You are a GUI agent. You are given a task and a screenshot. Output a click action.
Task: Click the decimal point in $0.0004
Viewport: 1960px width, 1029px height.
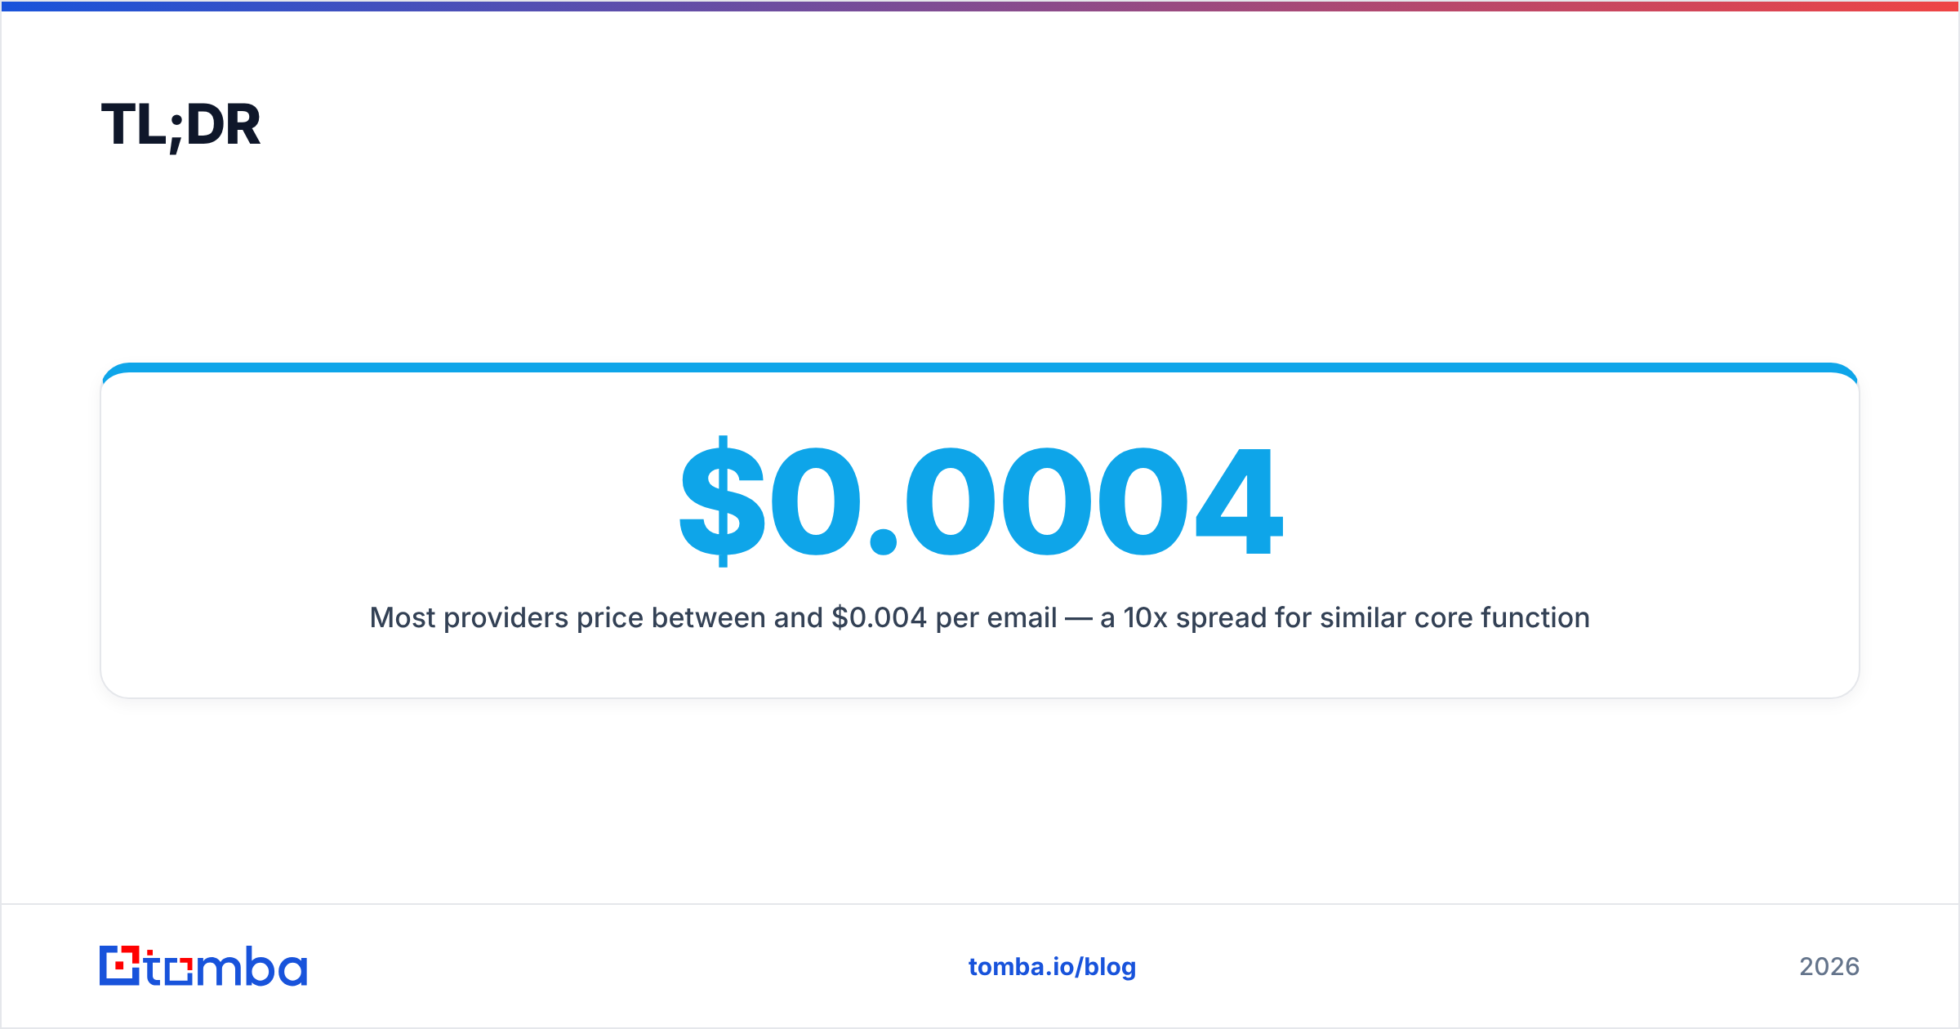(x=884, y=541)
